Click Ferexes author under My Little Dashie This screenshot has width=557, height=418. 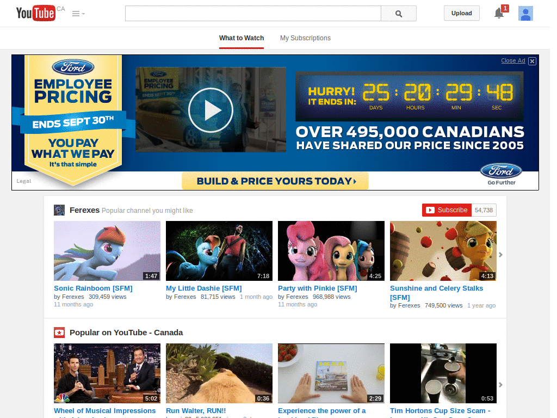click(x=185, y=297)
